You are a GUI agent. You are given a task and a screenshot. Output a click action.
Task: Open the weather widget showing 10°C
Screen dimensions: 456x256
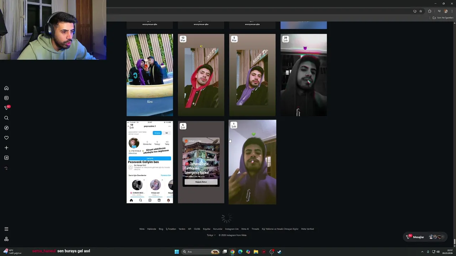coord(12,252)
